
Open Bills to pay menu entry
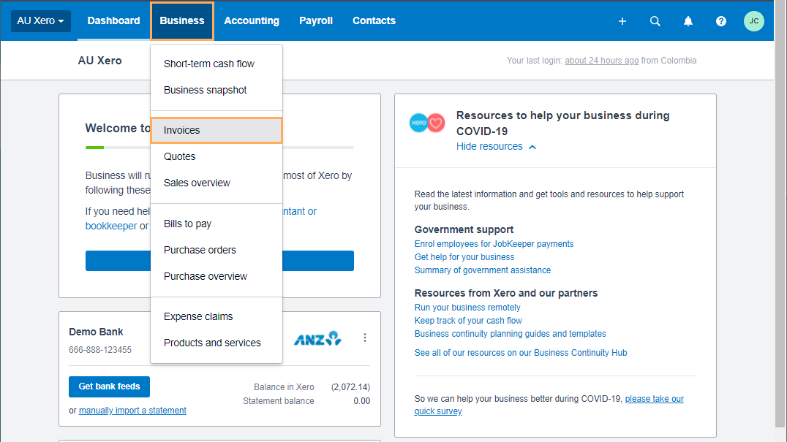click(x=216, y=224)
